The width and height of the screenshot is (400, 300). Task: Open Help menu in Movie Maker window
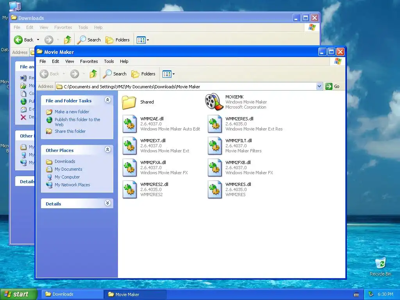[124, 61]
